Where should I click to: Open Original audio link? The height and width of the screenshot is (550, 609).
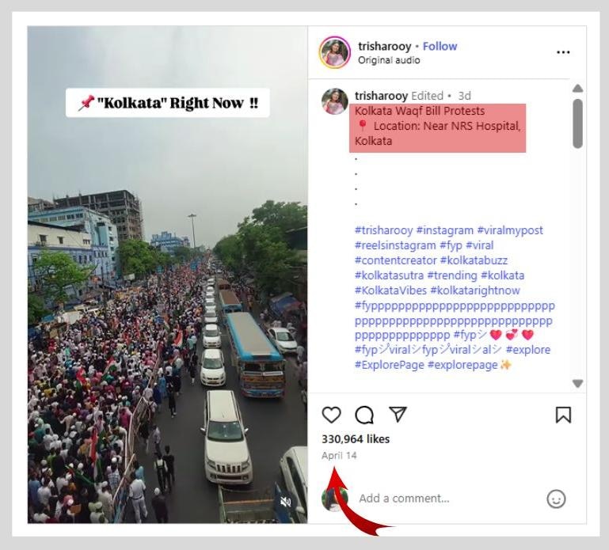click(x=389, y=60)
